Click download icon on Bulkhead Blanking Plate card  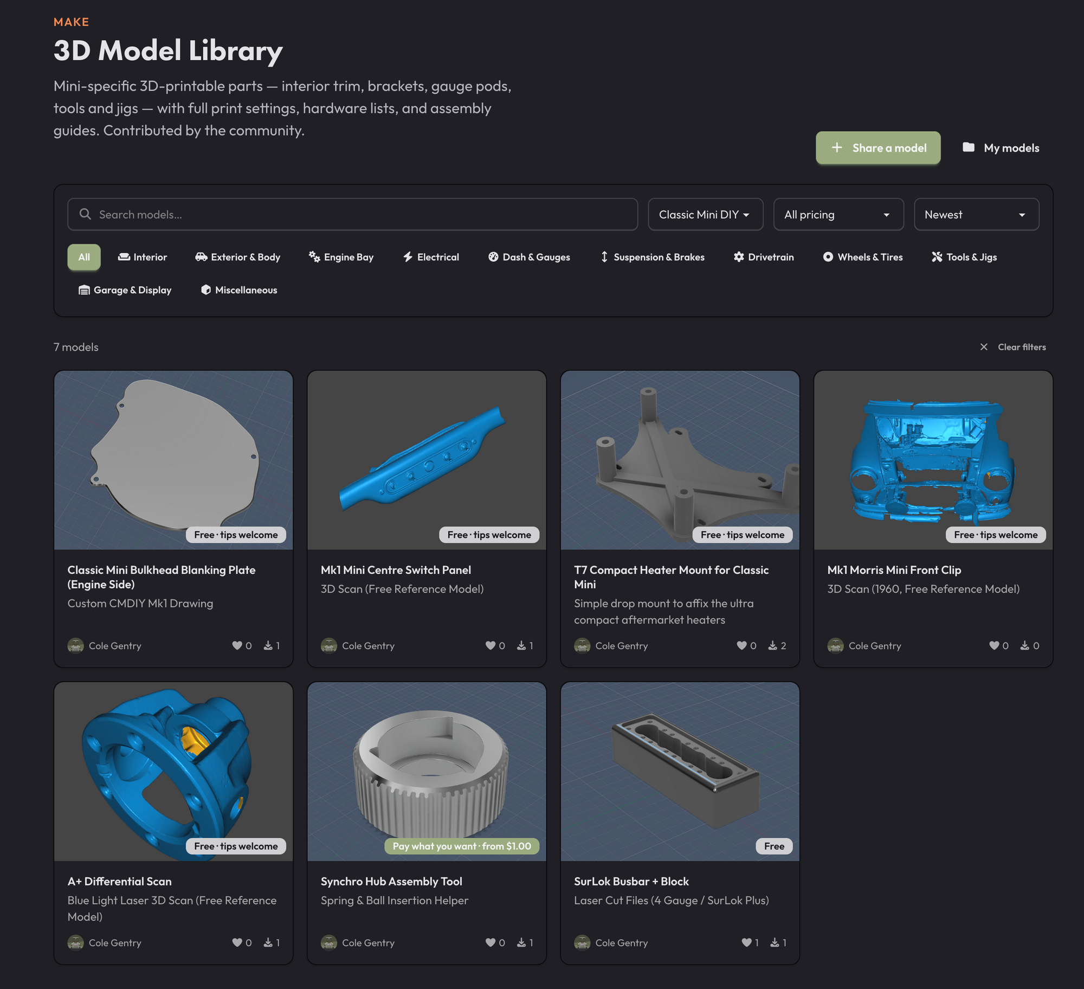point(268,645)
